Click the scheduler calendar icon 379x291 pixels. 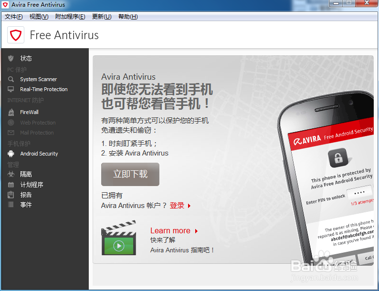pos(11,185)
